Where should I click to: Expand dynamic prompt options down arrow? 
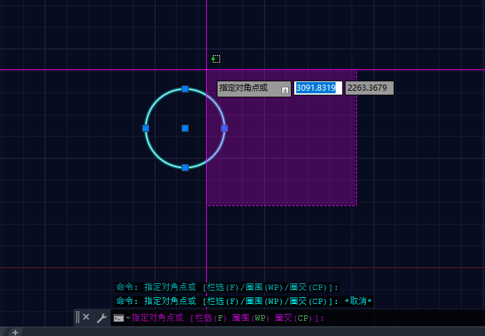(x=285, y=90)
